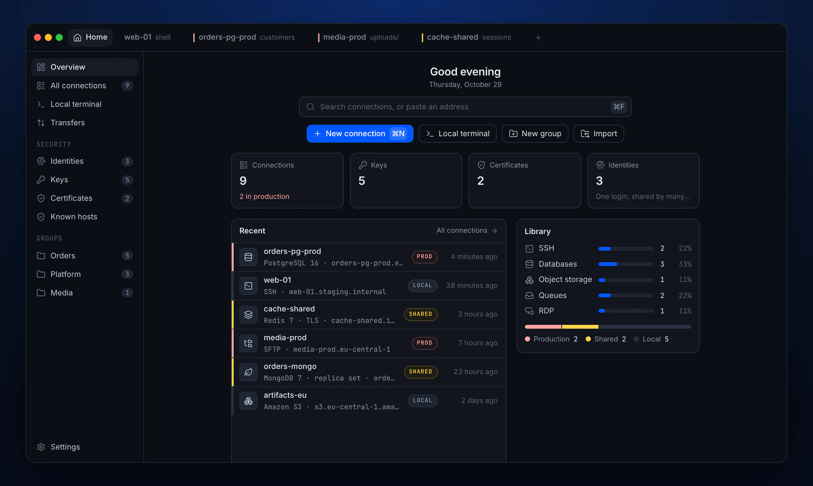Switch to media-prod uploads tab
This screenshot has width=813, height=486.
coord(358,37)
